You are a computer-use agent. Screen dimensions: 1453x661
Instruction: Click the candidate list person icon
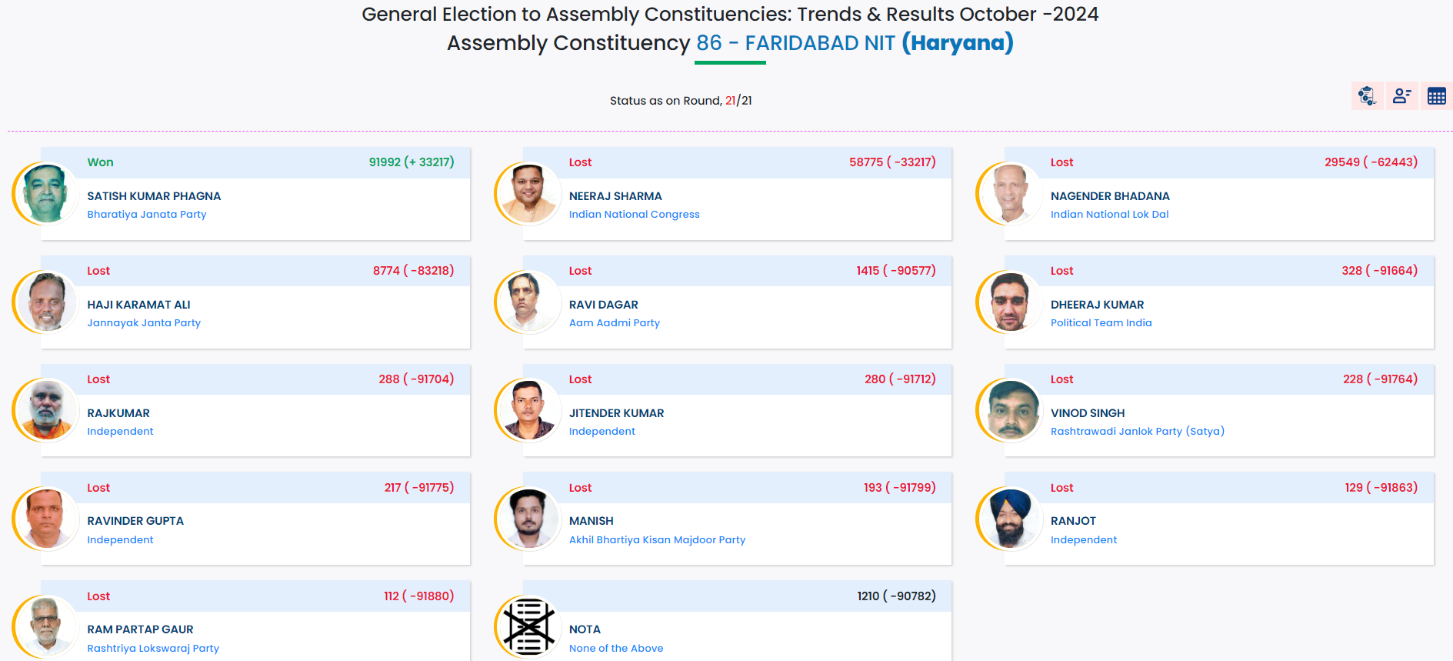(x=1401, y=96)
